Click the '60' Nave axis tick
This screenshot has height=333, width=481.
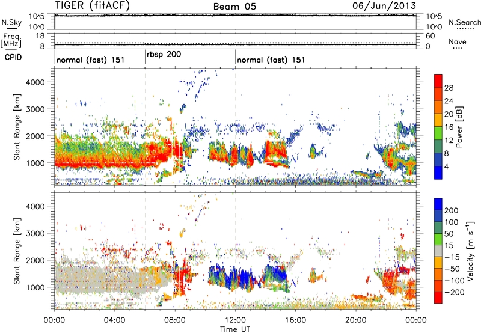click(430, 36)
